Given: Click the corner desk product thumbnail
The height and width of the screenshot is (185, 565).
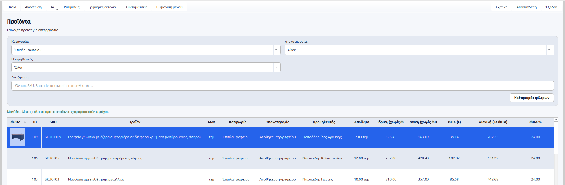Looking at the screenshot, I should pyautogui.click(x=18, y=137).
